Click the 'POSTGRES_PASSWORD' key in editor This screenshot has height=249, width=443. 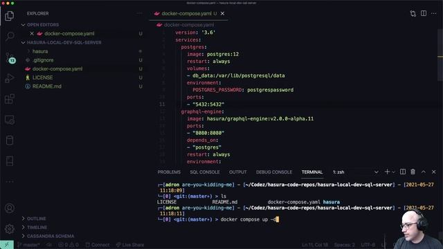tap(217, 90)
